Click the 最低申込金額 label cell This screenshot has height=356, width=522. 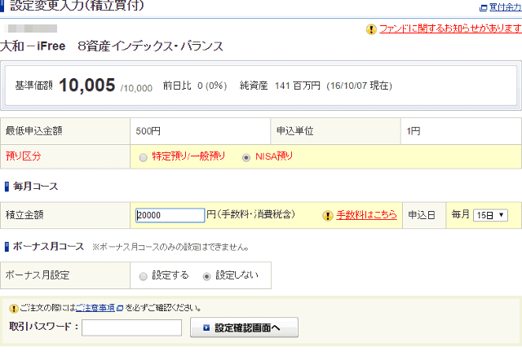65,131
